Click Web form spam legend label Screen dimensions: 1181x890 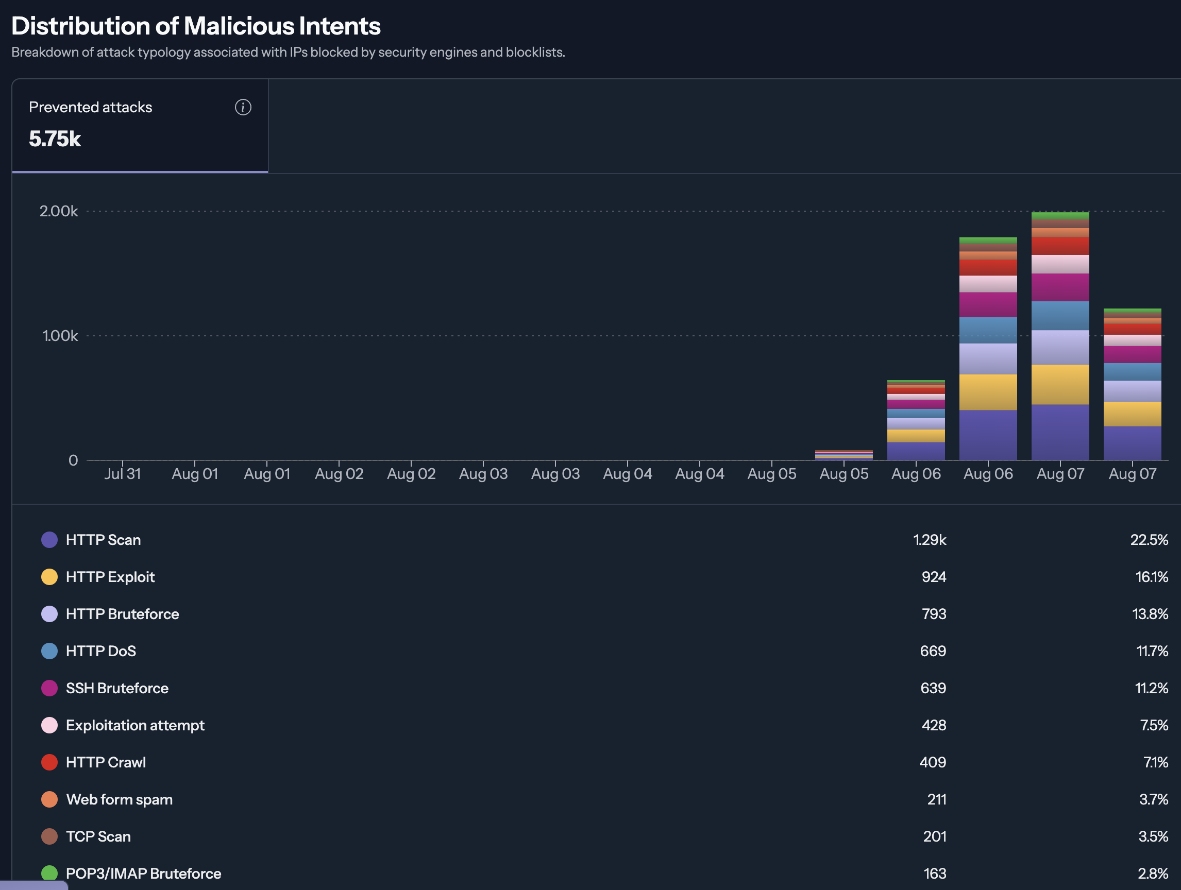tap(119, 799)
